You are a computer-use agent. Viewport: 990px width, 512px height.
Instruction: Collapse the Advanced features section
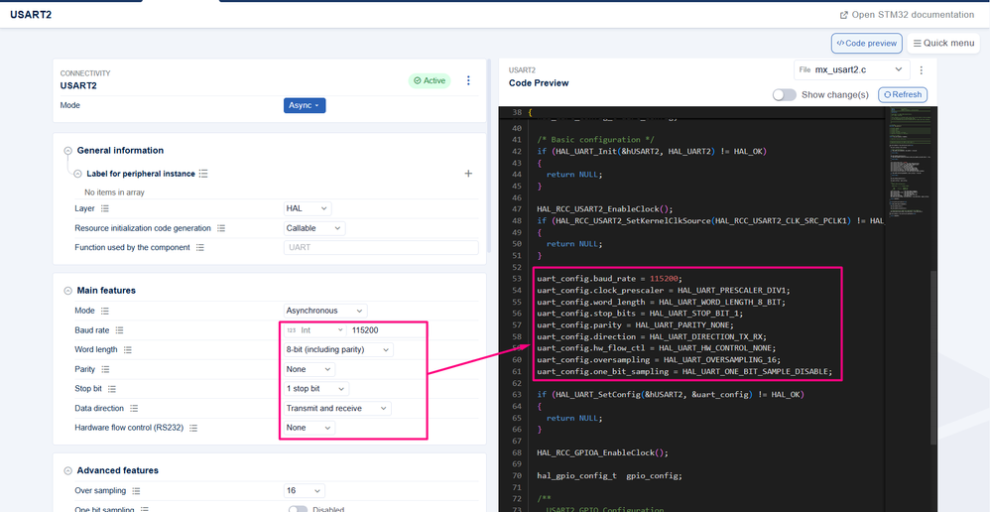point(67,471)
